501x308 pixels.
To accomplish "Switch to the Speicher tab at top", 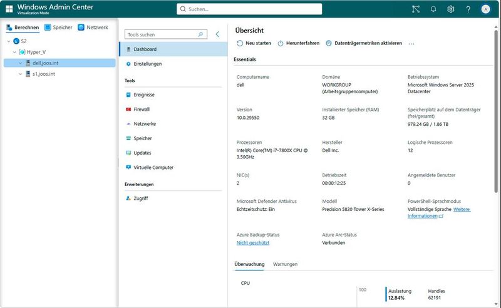I will tap(58, 28).
